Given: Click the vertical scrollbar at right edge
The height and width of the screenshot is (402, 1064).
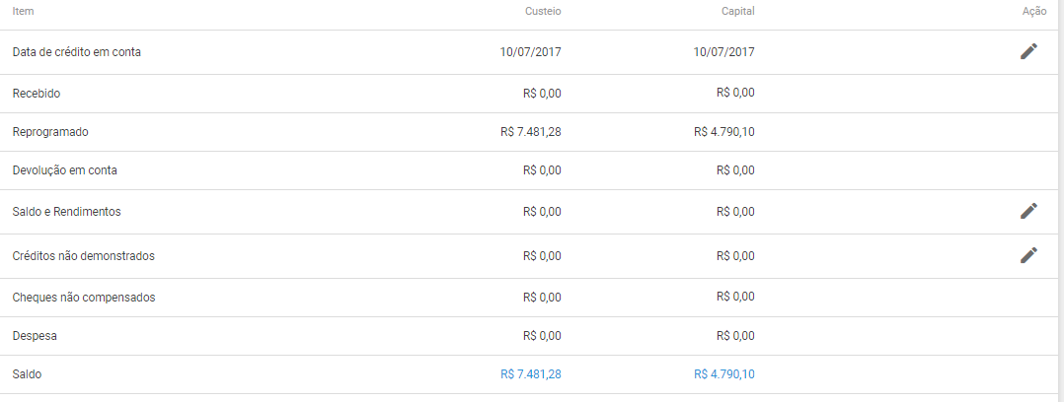Looking at the screenshot, I should pos(1061,201).
